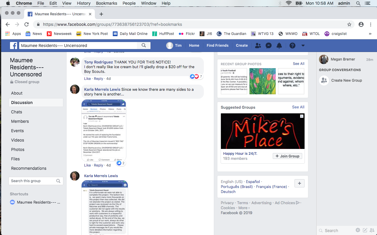Click the Search this group field
Screen dimensions: 377x235
tap(32, 181)
